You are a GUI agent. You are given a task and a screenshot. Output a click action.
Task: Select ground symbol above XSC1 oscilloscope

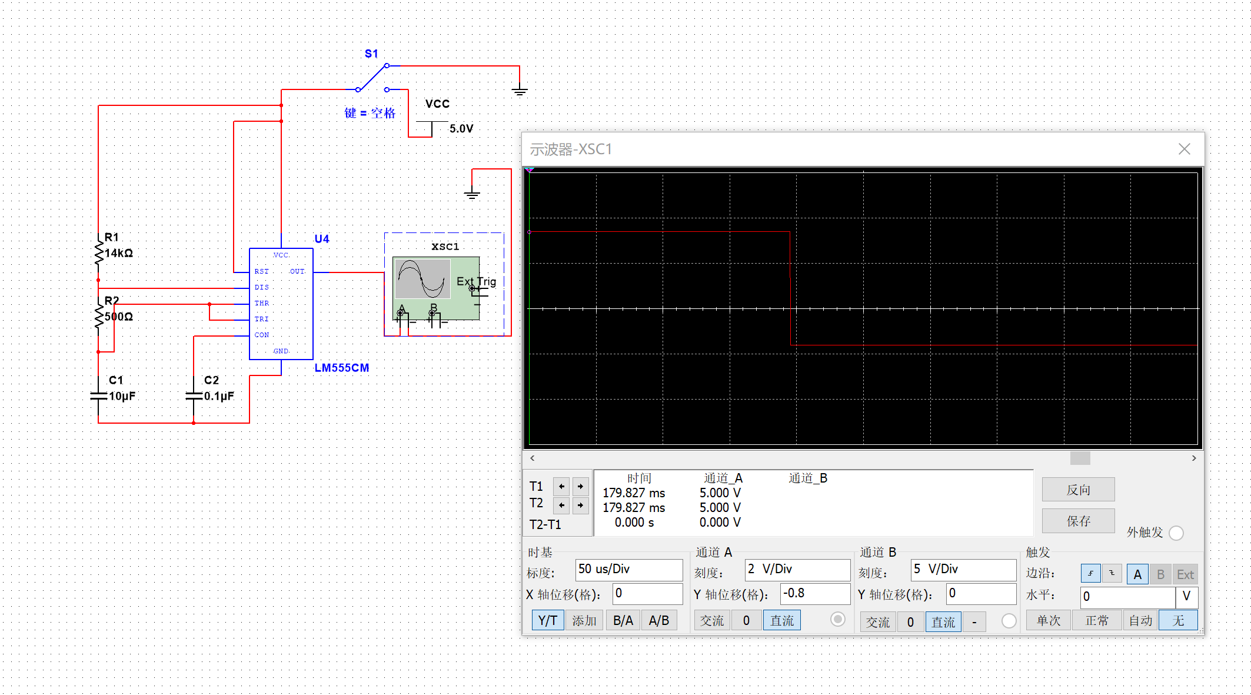click(472, 194)
